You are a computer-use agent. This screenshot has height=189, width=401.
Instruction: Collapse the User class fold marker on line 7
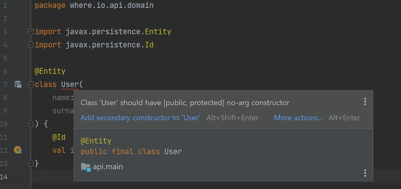(x=31, y=84)
